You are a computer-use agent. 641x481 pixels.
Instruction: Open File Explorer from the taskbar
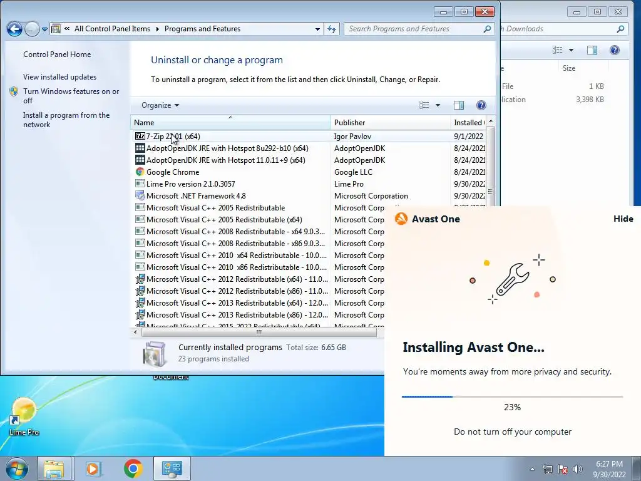pos(54,468)
